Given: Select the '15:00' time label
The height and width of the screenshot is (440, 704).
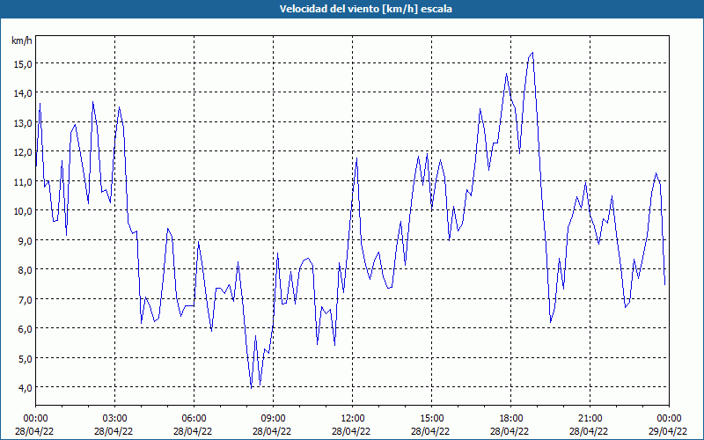Looking at the screenshot, I should 432,419.
